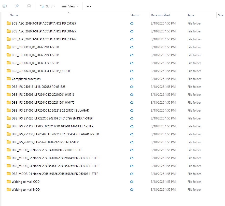225x206 pixels.
Task: Select name 'DBB_IRS_250909_LTR2644C K0 20211201 046470'
Action: [43, 103]
